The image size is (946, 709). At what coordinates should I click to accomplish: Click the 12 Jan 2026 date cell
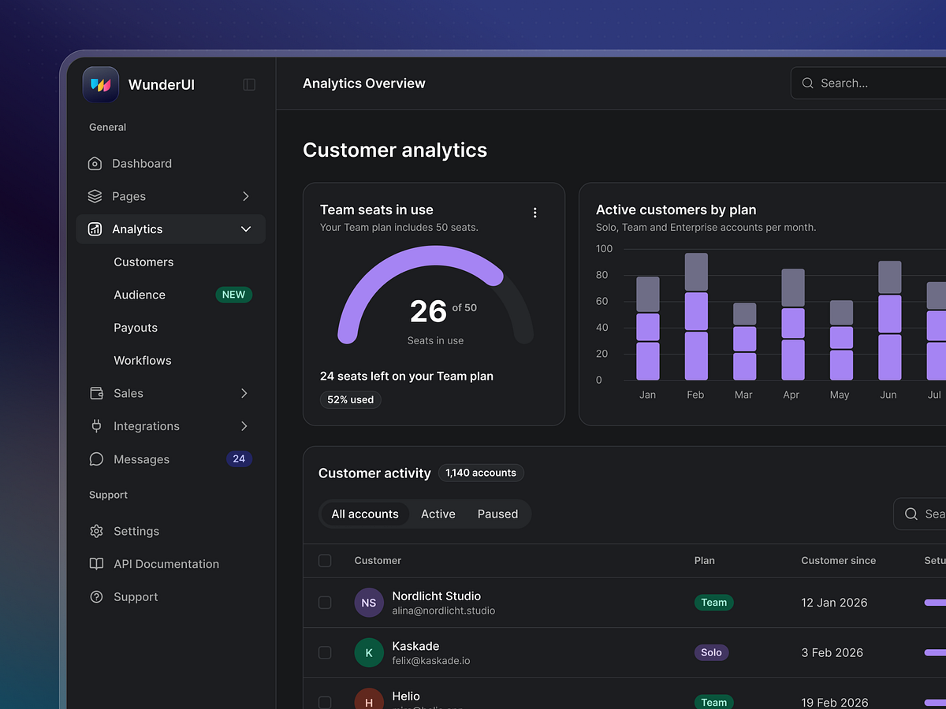(x=834, y=603)
